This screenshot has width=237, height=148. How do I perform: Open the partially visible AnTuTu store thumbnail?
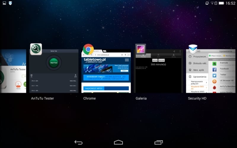point(13,71)
